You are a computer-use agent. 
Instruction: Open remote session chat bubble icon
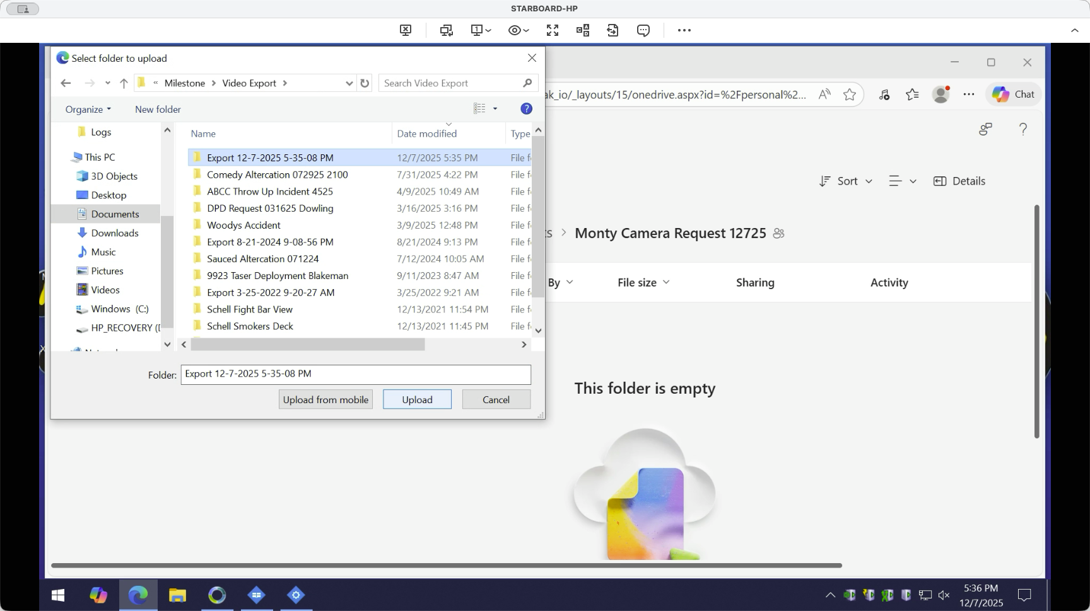643,30
